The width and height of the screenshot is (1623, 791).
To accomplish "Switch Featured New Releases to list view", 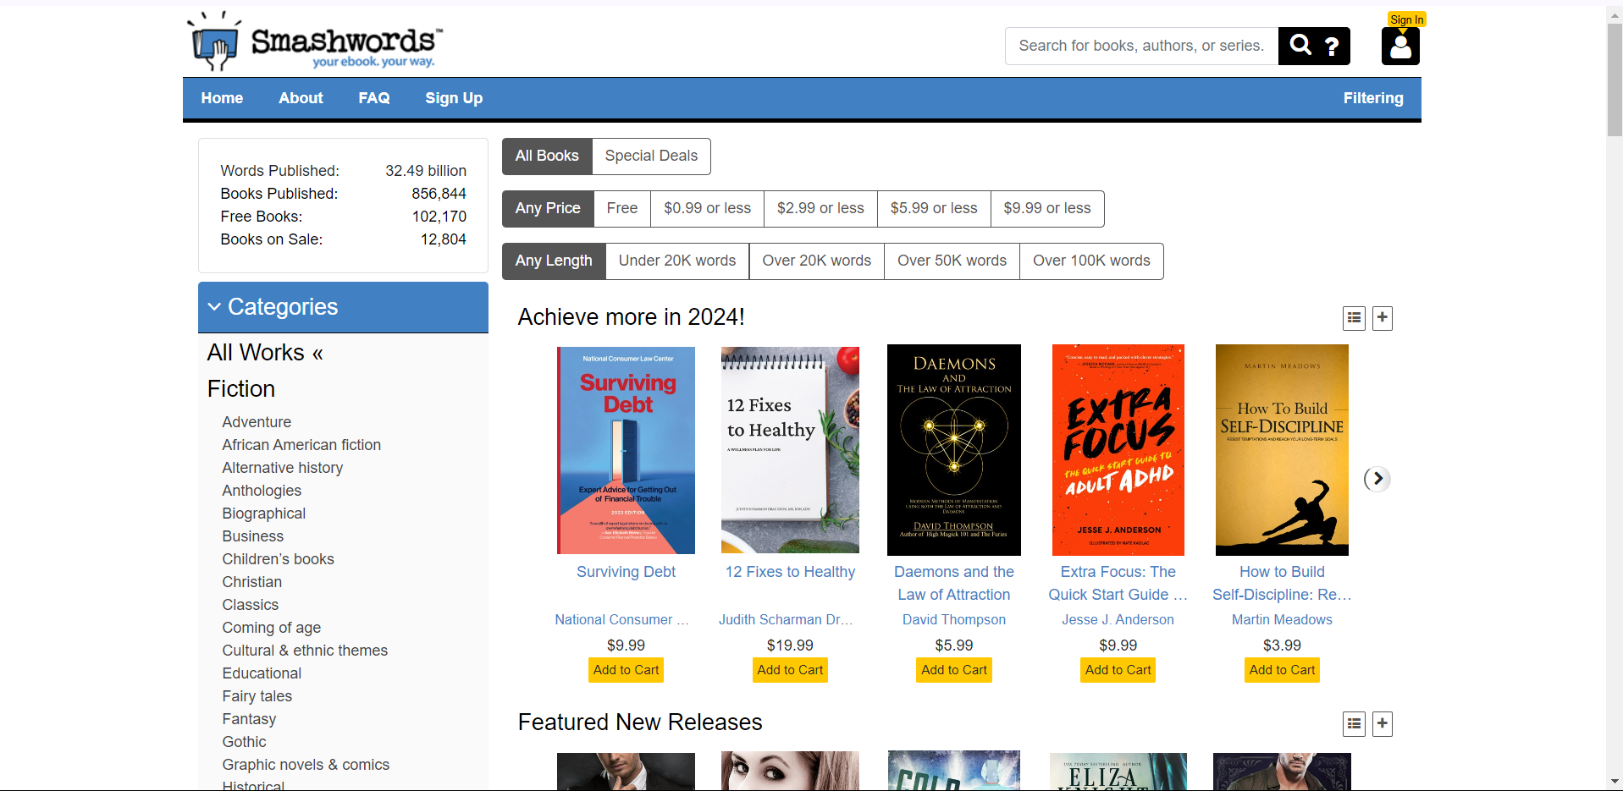I will pyautogui.click(x=1355, y=723).
